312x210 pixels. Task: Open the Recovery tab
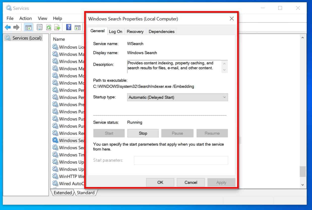(x=135, y=32)
